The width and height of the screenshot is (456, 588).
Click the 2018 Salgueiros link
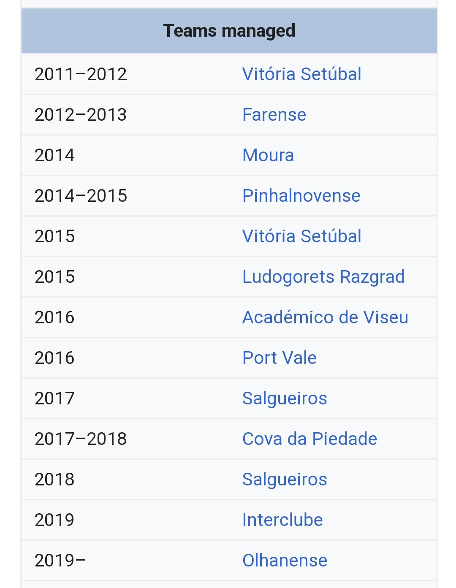pos(285,480)
